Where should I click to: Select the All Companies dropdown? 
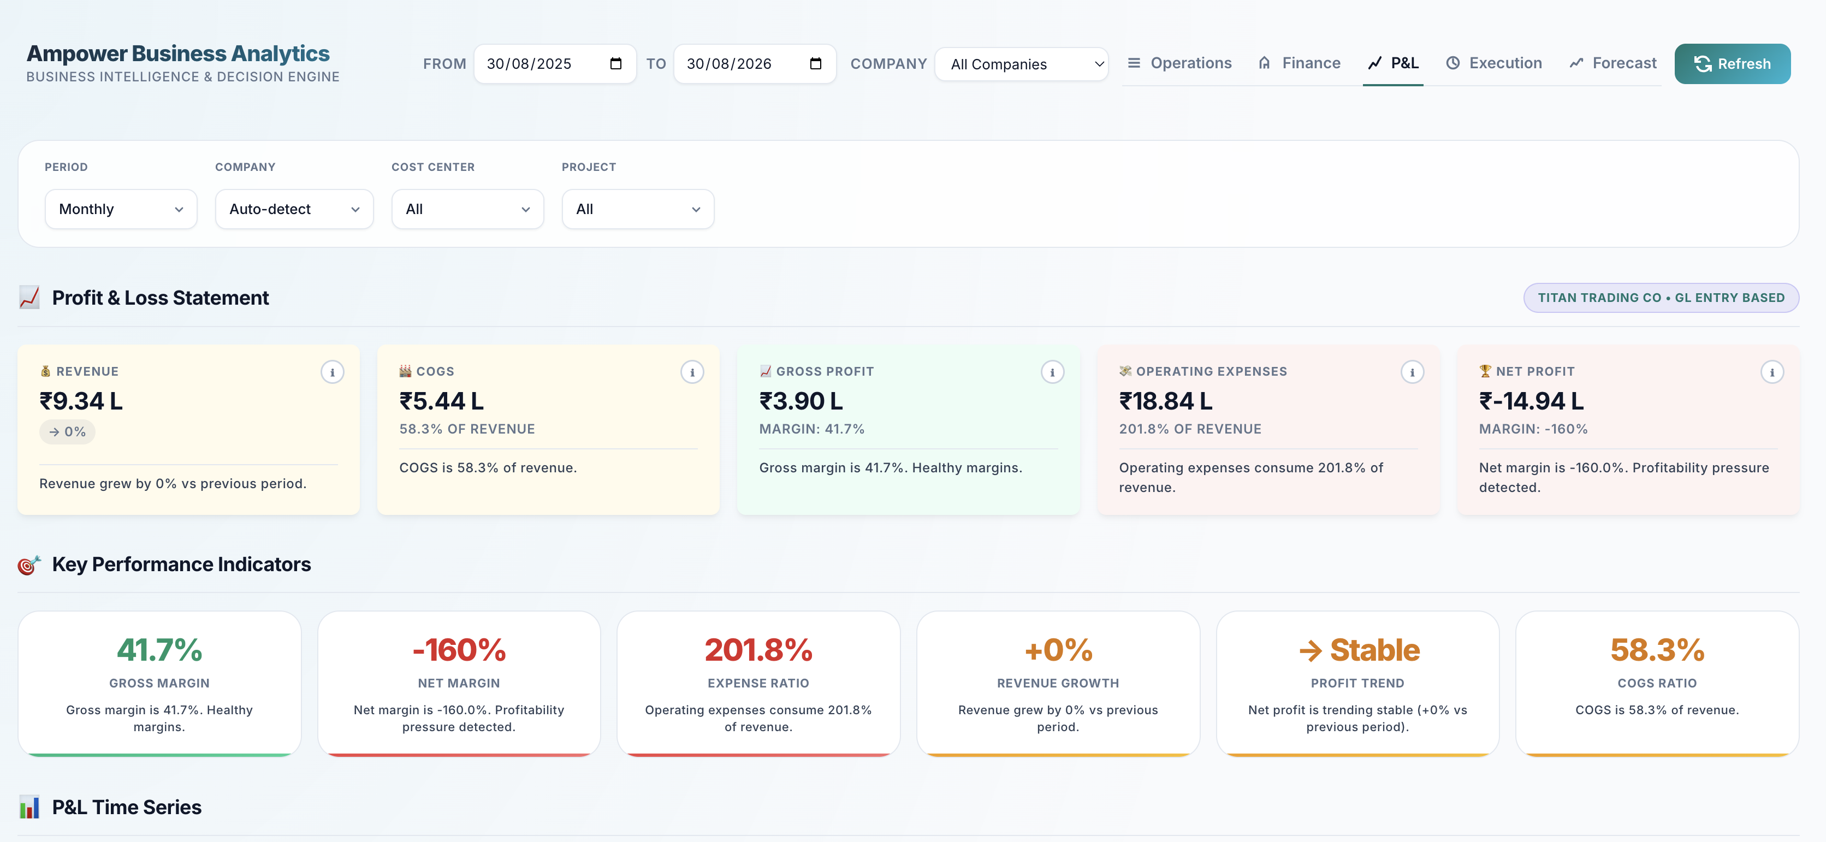(x=1022, y=64)
